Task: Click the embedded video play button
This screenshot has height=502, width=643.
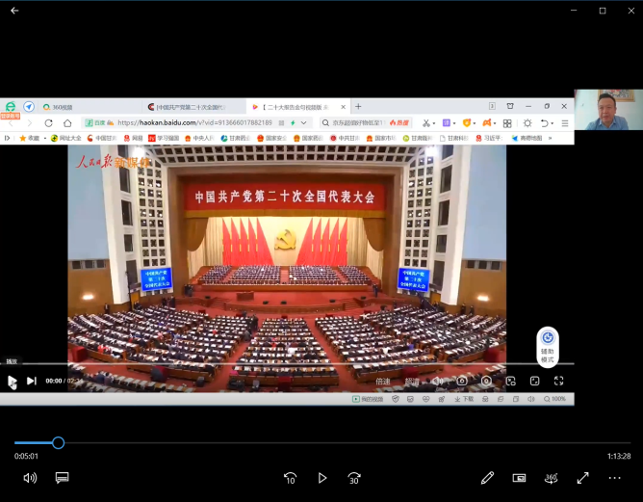Action: coord(13,382)
